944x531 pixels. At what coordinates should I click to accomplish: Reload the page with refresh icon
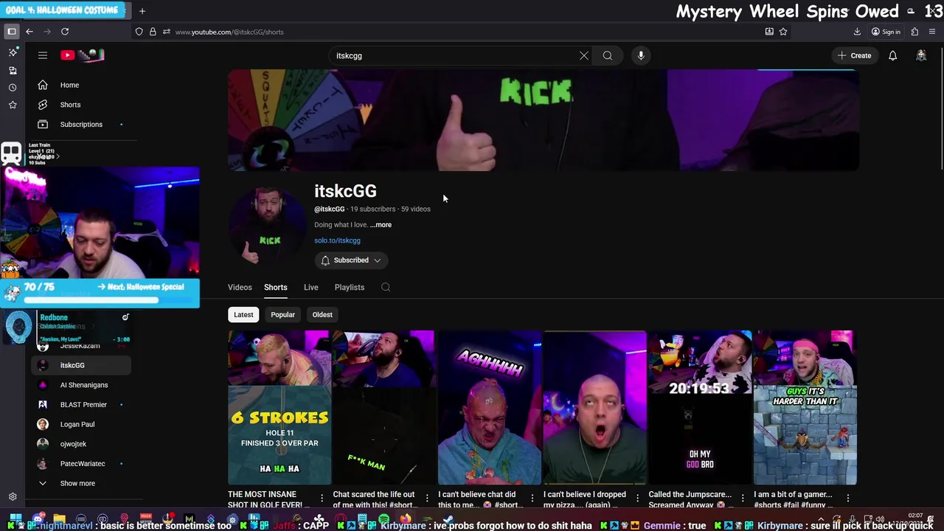point(65,32)
